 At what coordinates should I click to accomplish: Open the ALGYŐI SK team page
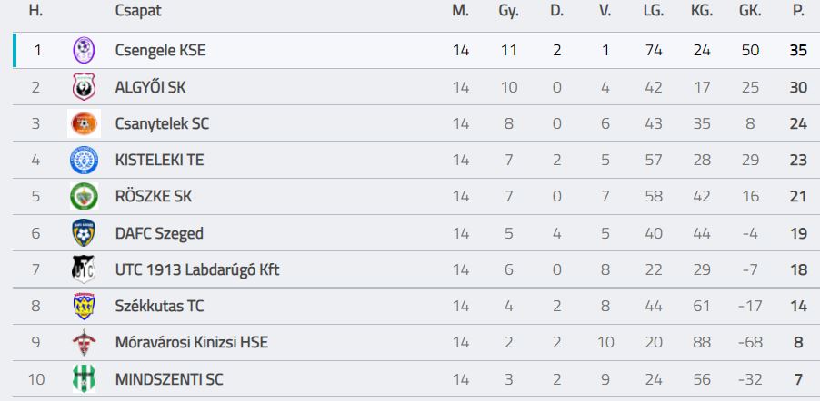point(150,87)
